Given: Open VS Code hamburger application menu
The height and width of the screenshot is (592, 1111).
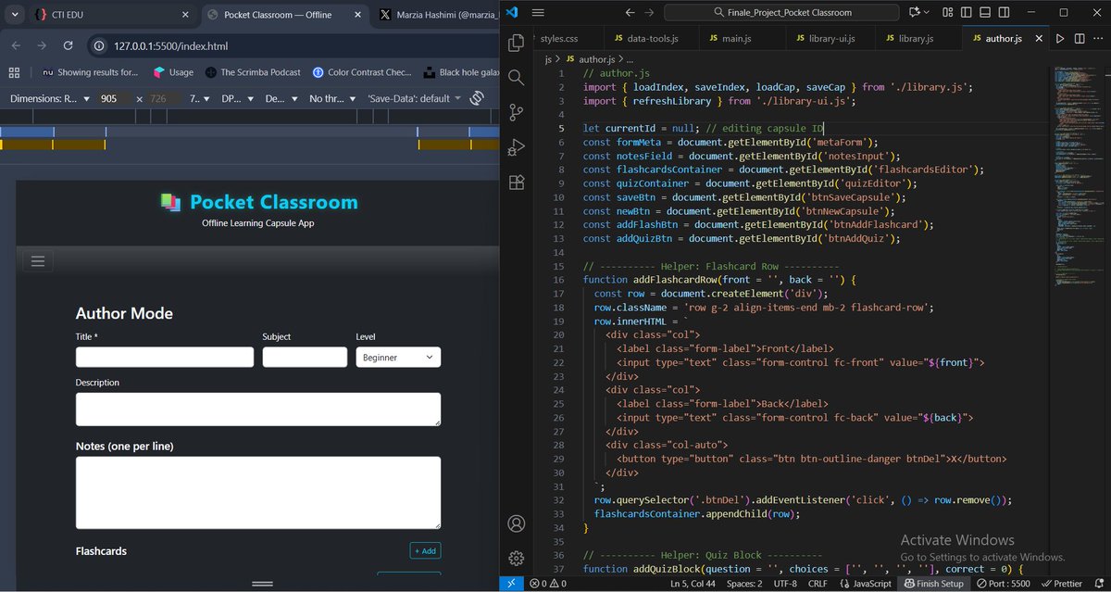Looking at the screenshot, I should (539, 12).
